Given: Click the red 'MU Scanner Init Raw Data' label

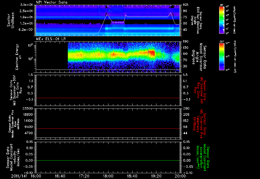Looking at the screenshot, I should (x=200, y=90).
